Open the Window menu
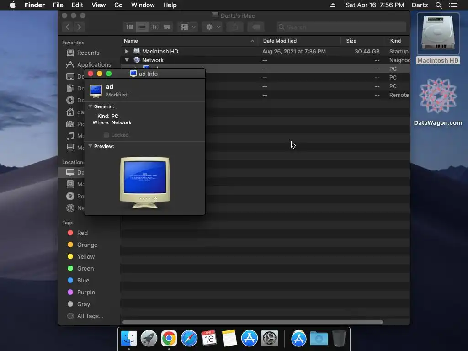This screenshot has height=351, width=468. [x=143, y=5]
